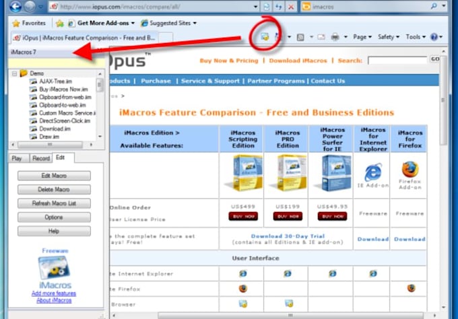The image size is (458, 319).
Task: Click the iMacros Freeware logo in sidebar
Action: [x=55, y=267]
